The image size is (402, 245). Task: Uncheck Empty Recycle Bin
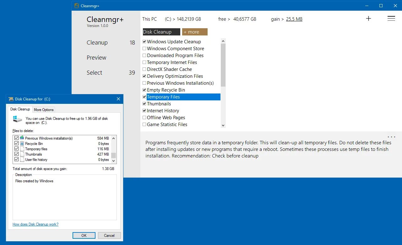tap(144, 90)
